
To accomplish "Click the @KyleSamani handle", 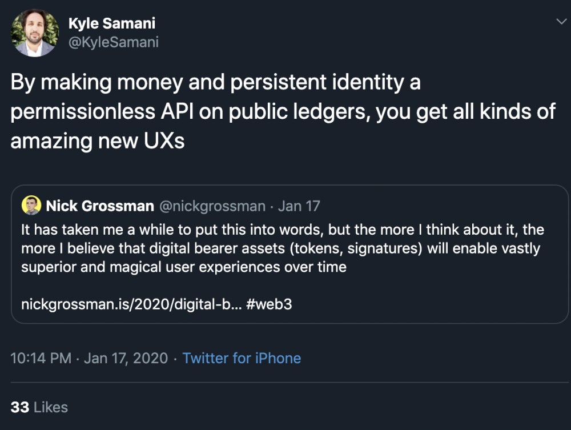I will 114,42.
